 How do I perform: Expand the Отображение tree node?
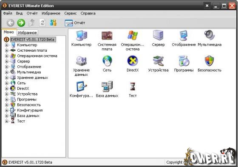[x=6, y=67]
